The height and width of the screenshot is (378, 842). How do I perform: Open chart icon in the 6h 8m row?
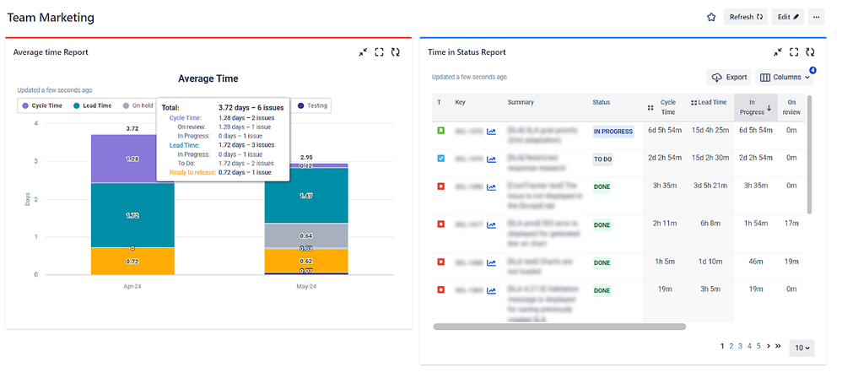pyautogui.click(x=491, y=225)
